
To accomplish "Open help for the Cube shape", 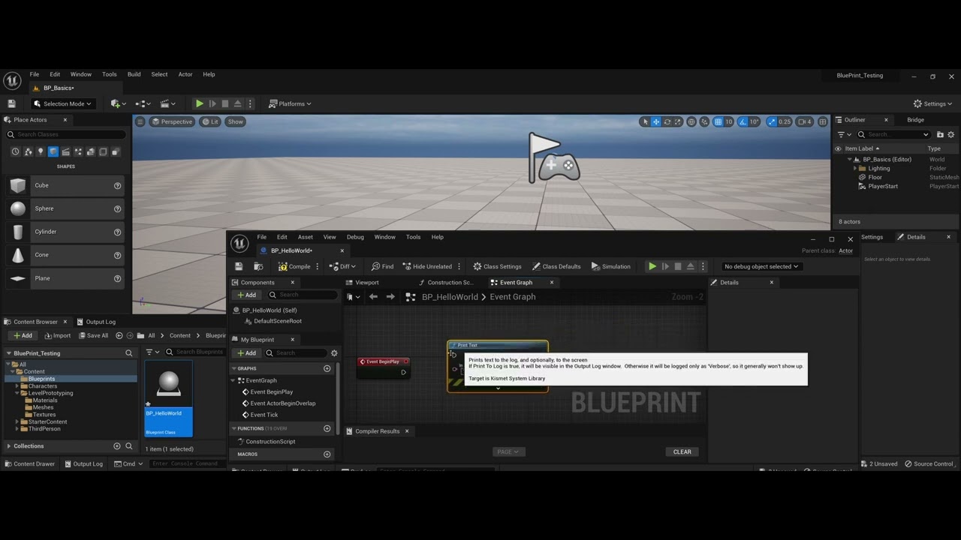I will [x=117, y=185].
